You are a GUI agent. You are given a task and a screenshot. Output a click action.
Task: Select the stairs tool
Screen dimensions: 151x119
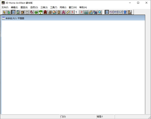[x=50, y=12]
